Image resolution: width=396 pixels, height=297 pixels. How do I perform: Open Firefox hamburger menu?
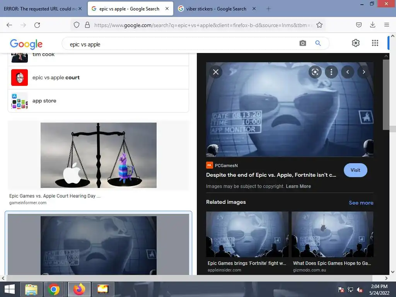[386, 25]
